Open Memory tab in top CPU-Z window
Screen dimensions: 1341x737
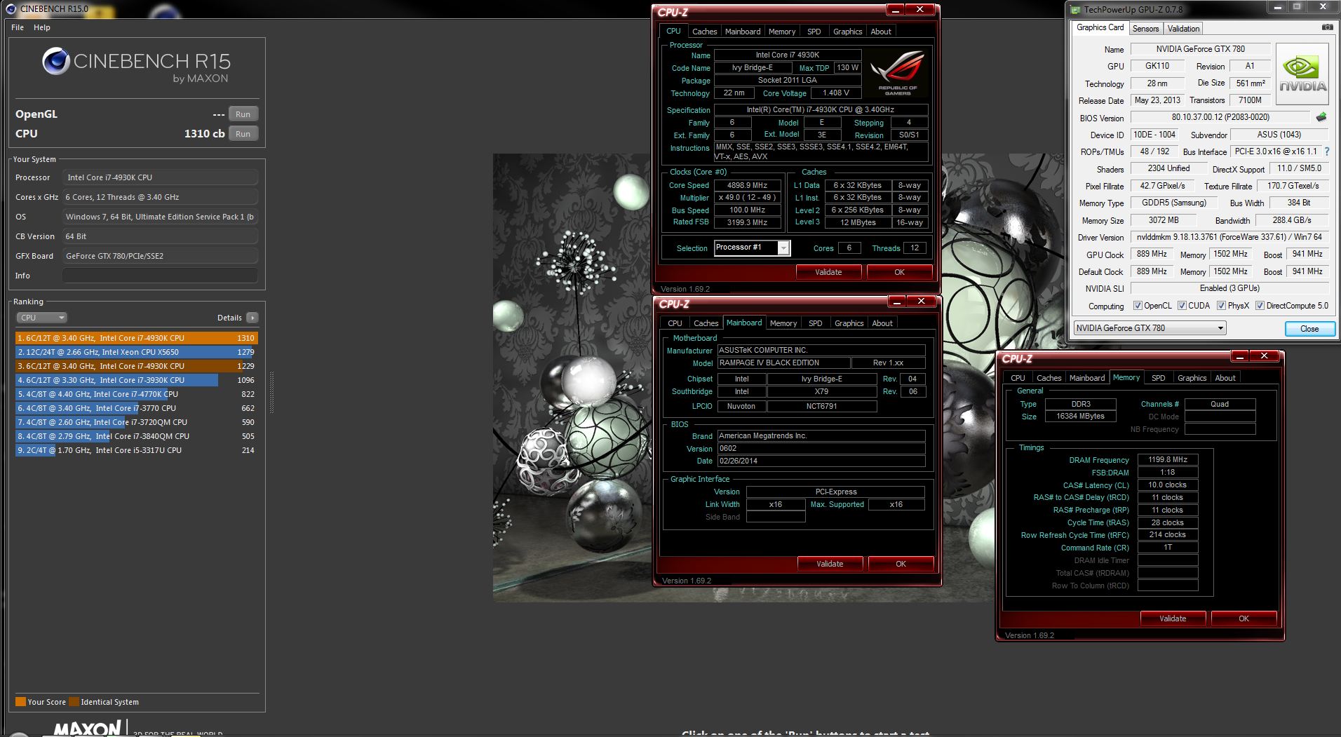[782, 32]
